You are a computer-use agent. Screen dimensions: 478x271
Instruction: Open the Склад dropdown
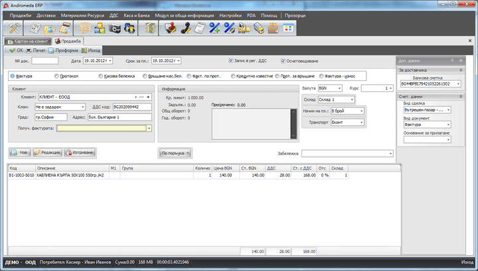pos(352,99)
